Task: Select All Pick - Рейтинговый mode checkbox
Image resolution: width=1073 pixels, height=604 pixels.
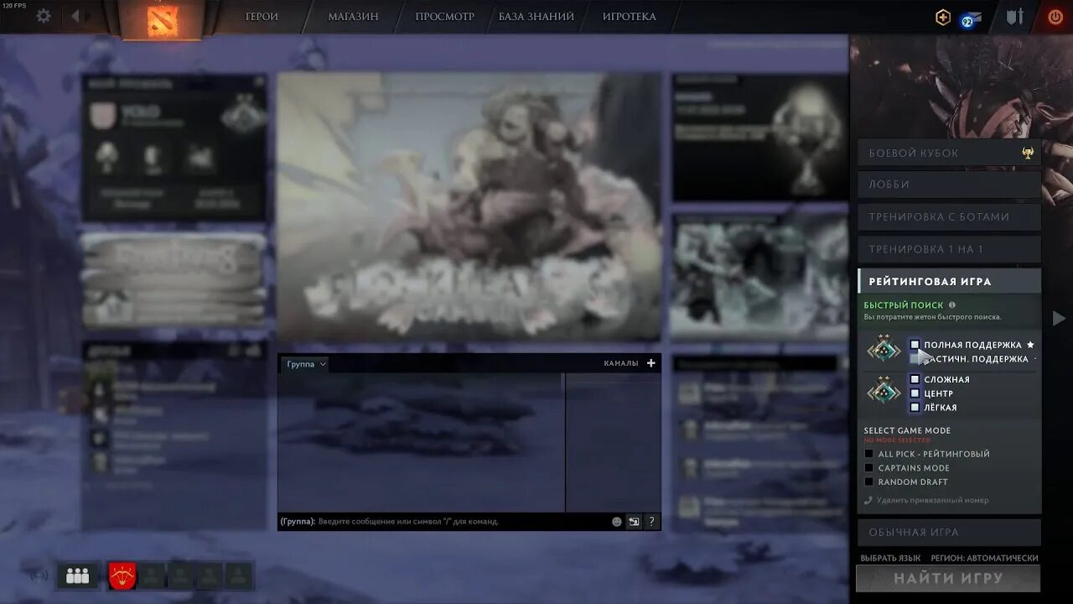Action: 869,454
